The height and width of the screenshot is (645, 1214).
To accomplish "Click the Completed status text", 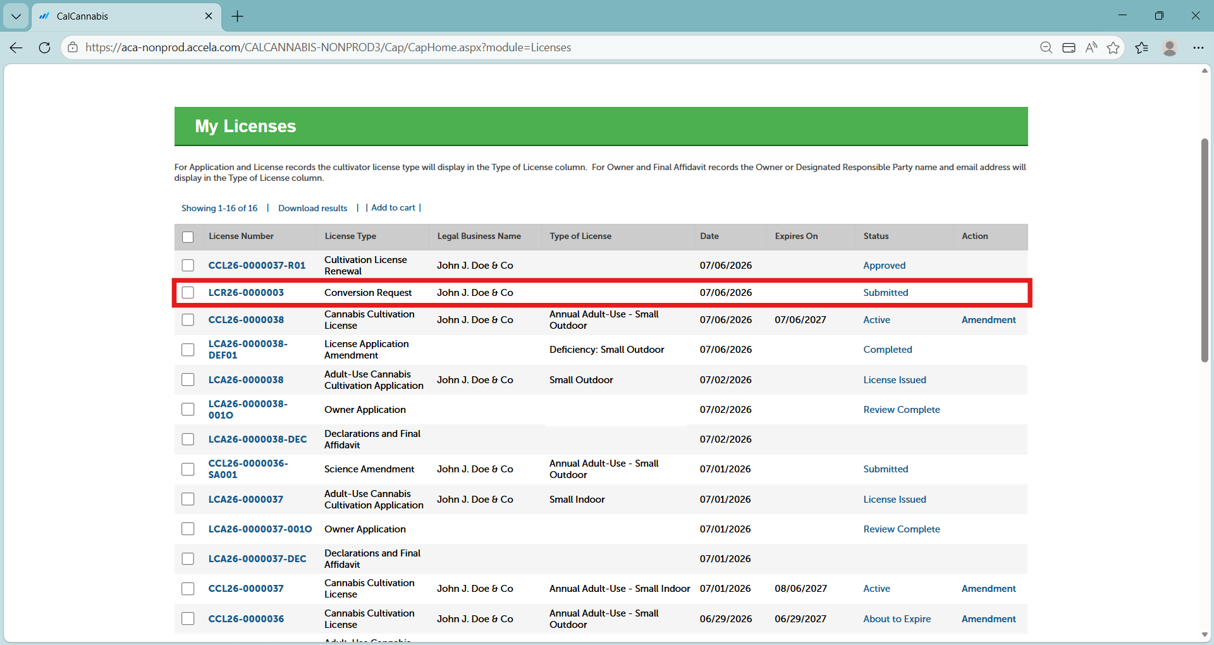I will pos(887,350).
